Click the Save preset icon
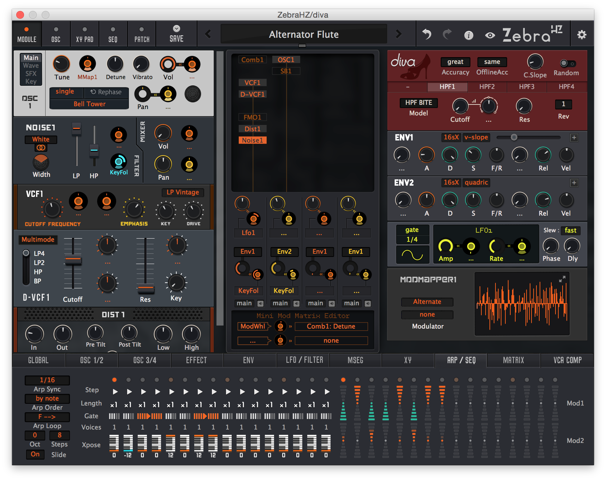606x480 pixels. pyautogui.click(x=177, y=29)
